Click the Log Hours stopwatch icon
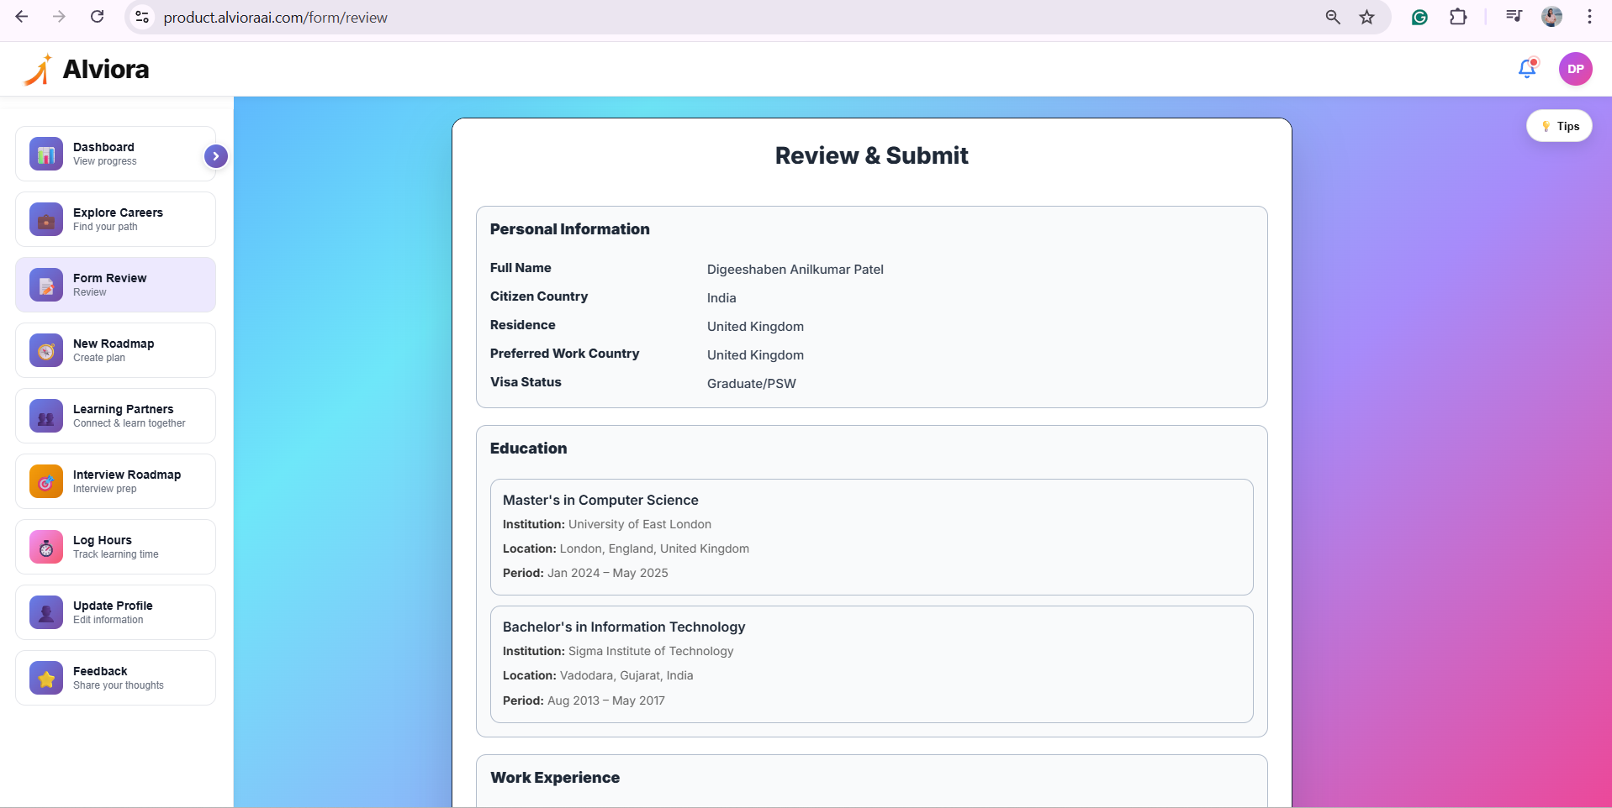This screenshot has width=1612, height=808. [x=46, y=547]
